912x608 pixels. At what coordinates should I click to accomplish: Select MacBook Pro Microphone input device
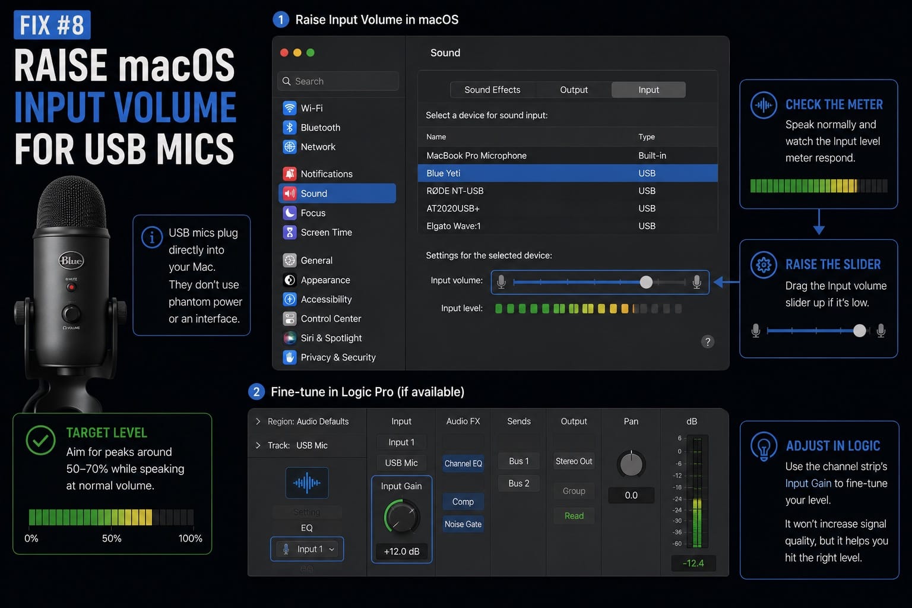(x=568, y=156)
